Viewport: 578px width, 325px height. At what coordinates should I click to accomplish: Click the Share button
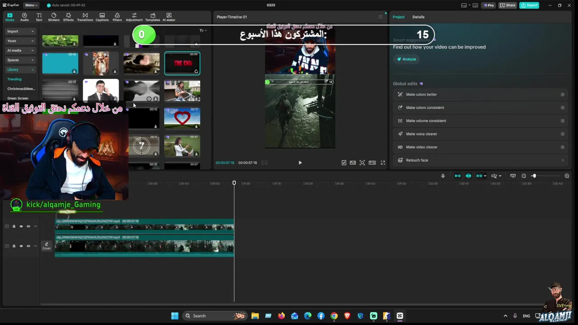[508, 5]
